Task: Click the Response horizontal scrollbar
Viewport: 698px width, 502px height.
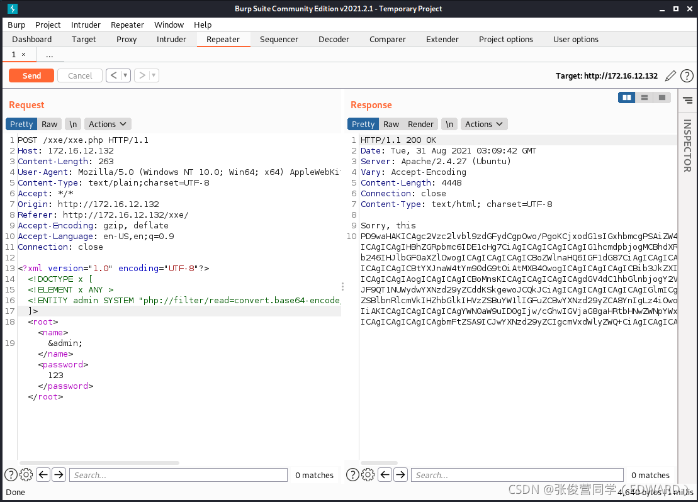Action: tap(379, 463)
